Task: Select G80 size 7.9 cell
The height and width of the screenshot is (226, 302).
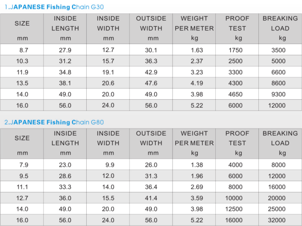Action: pyautogui.click(x=23, y=165)
